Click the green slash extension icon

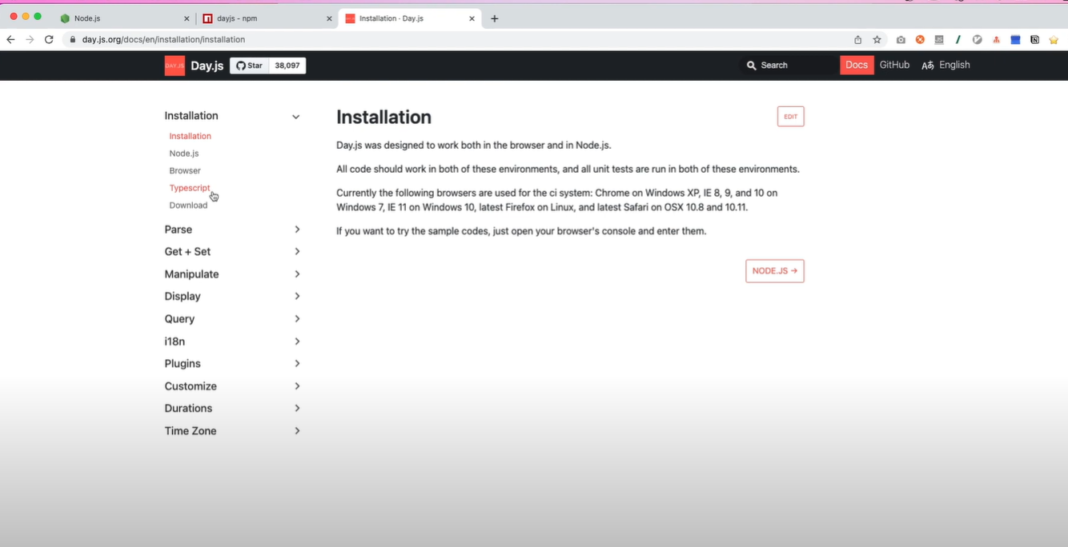[x=958, y=39]
